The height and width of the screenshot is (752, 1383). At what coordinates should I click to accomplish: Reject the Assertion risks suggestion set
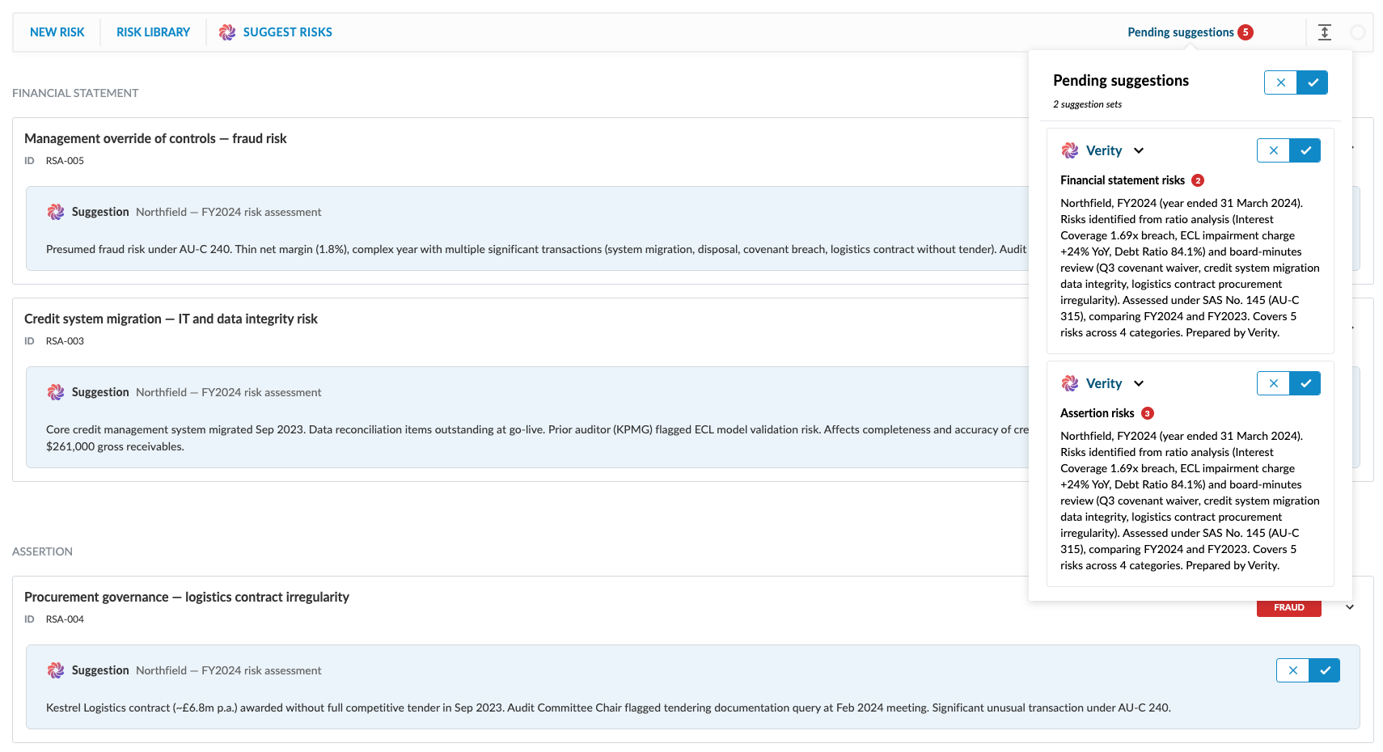(1273, 383)
